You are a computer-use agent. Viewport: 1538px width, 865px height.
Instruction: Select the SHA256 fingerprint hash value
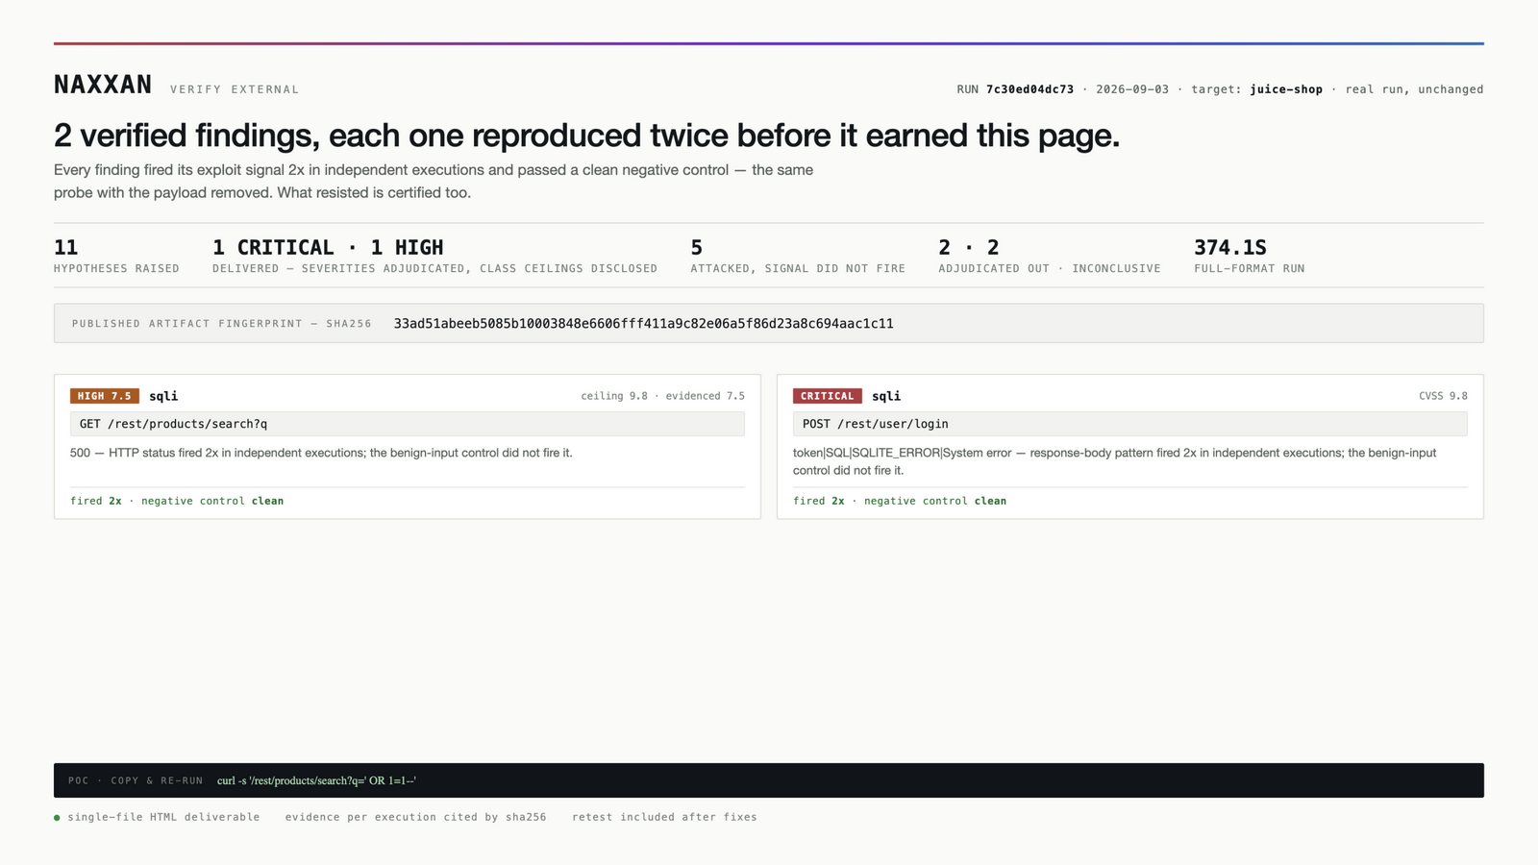pos(643,324)
